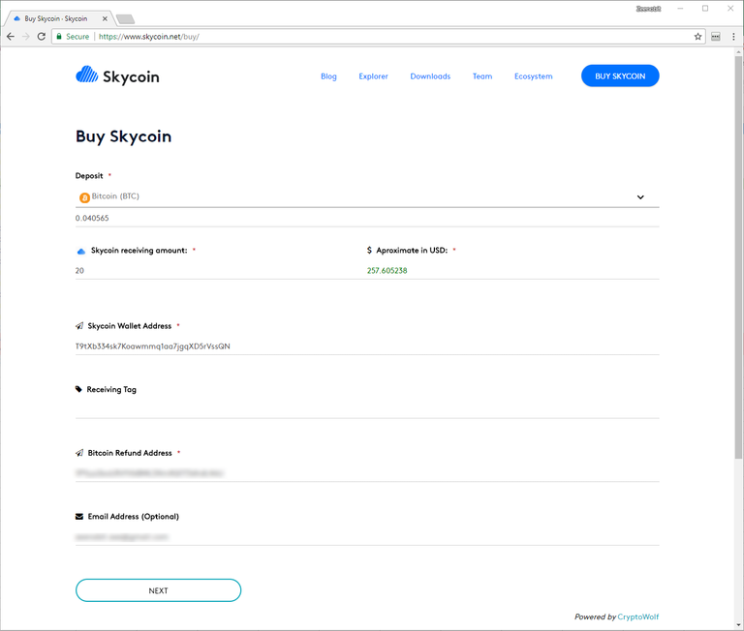Click the Receiving Tag label
This screenshot has width=744, height=631.
tap(111, 390)
